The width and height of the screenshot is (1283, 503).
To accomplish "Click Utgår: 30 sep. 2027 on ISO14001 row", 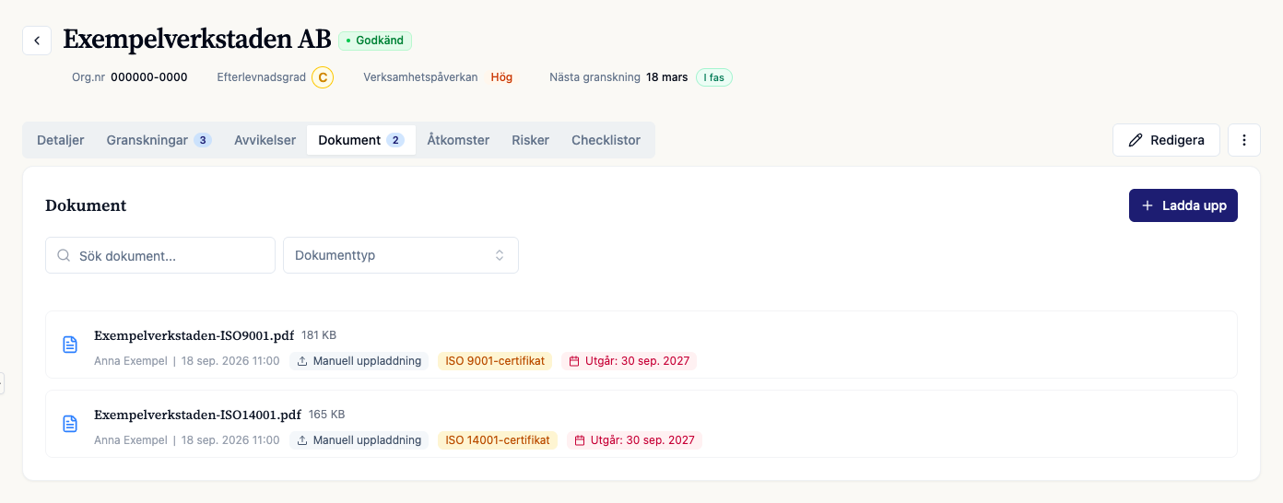I will [634, 440].
